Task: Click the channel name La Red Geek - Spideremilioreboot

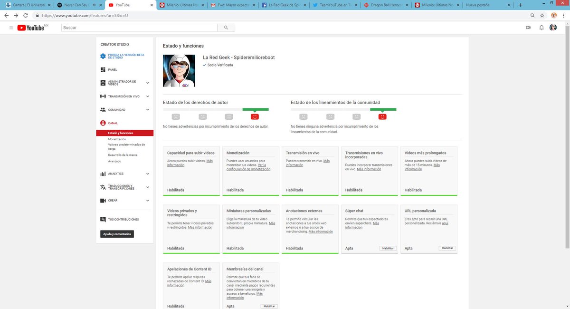Action: click(239, 58)
